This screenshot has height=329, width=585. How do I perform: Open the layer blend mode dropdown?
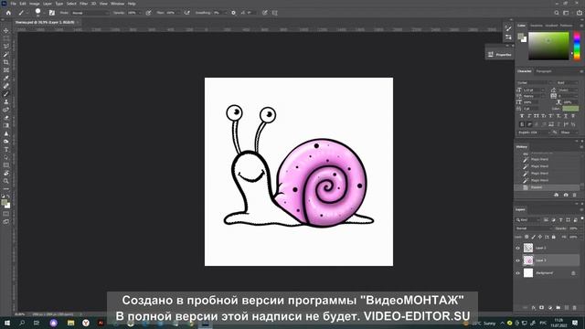tap(534, 228)
